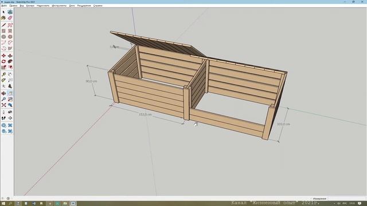Choose the Rotated Rectangle tool
Image resolution: width=367 pixels, height=206 pixels.
point(10,31)
